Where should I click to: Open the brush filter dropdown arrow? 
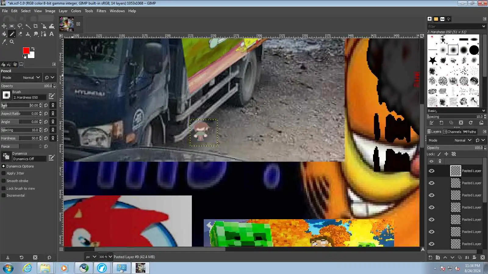click(484, 26)
